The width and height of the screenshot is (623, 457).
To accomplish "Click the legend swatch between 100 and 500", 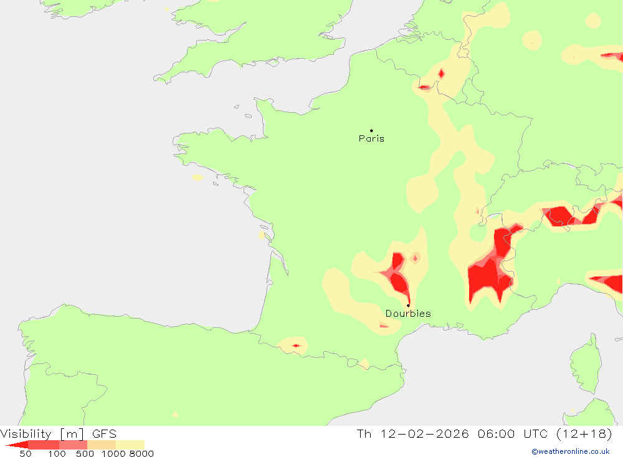I will click(x=73, y=445).
